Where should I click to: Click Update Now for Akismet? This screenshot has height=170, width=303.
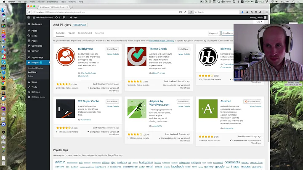click(252, 101)
